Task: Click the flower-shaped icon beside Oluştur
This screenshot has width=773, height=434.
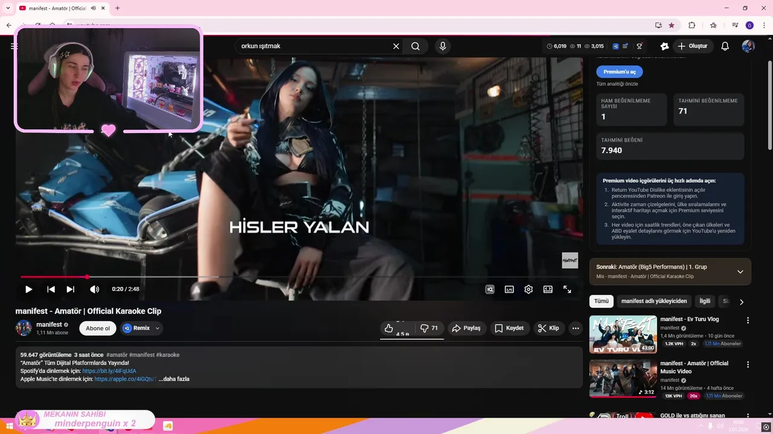Action: 664,46
